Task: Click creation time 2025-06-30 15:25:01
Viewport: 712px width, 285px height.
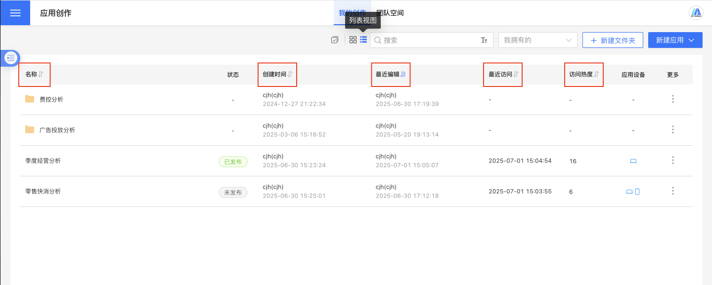Action: click(294, 196)
